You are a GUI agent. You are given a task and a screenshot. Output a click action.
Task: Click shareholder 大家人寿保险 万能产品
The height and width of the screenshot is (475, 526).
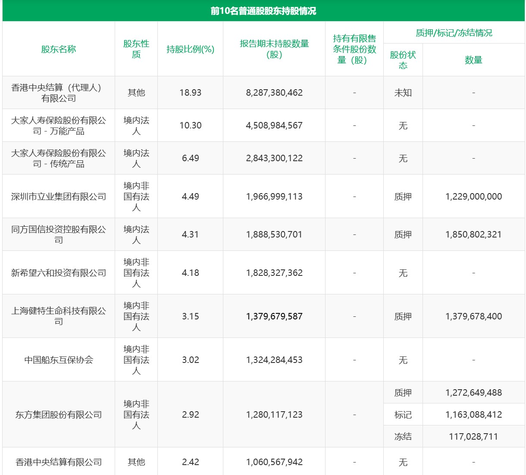59,125
